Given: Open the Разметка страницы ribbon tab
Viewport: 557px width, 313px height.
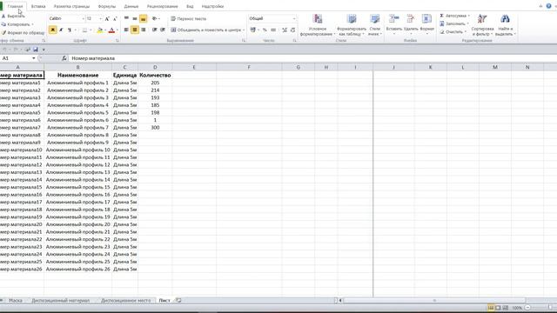Looking at the screenshot, I should click(x=71, y=6).
